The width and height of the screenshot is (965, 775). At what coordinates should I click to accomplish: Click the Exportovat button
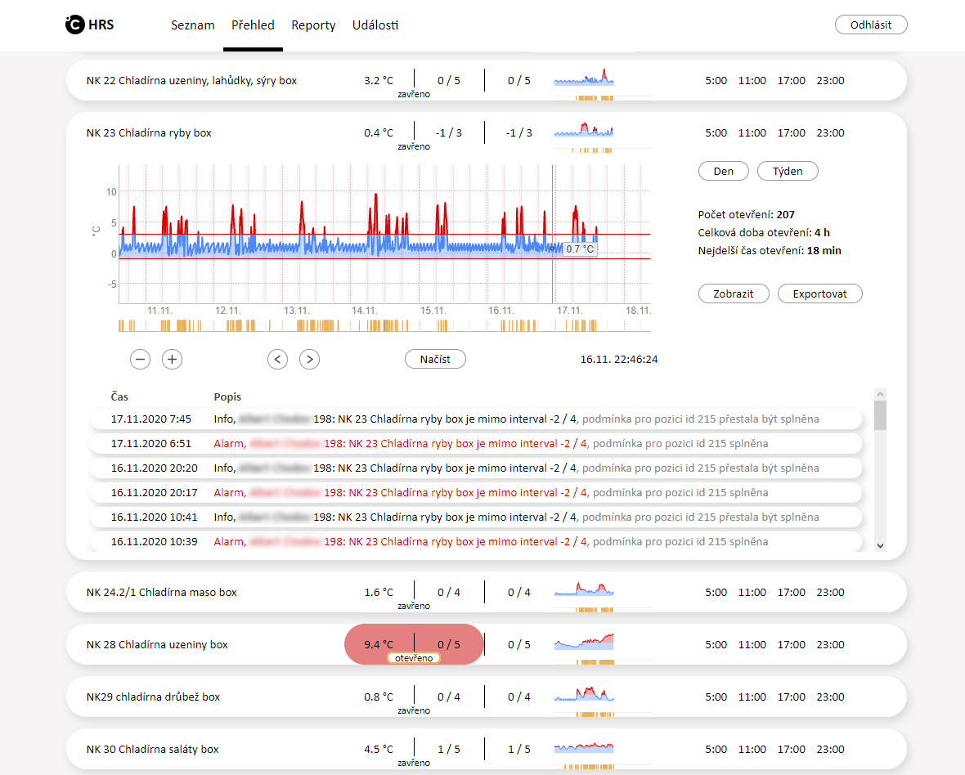coord(819,293)
